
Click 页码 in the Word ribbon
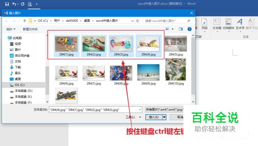(204, 24)
